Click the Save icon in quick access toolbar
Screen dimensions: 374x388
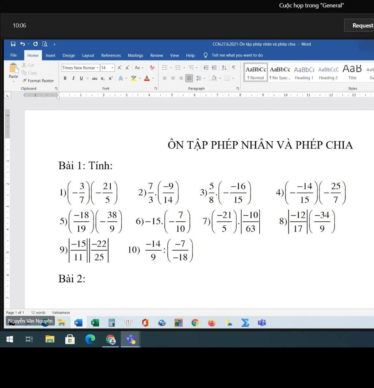coord(13,44)
